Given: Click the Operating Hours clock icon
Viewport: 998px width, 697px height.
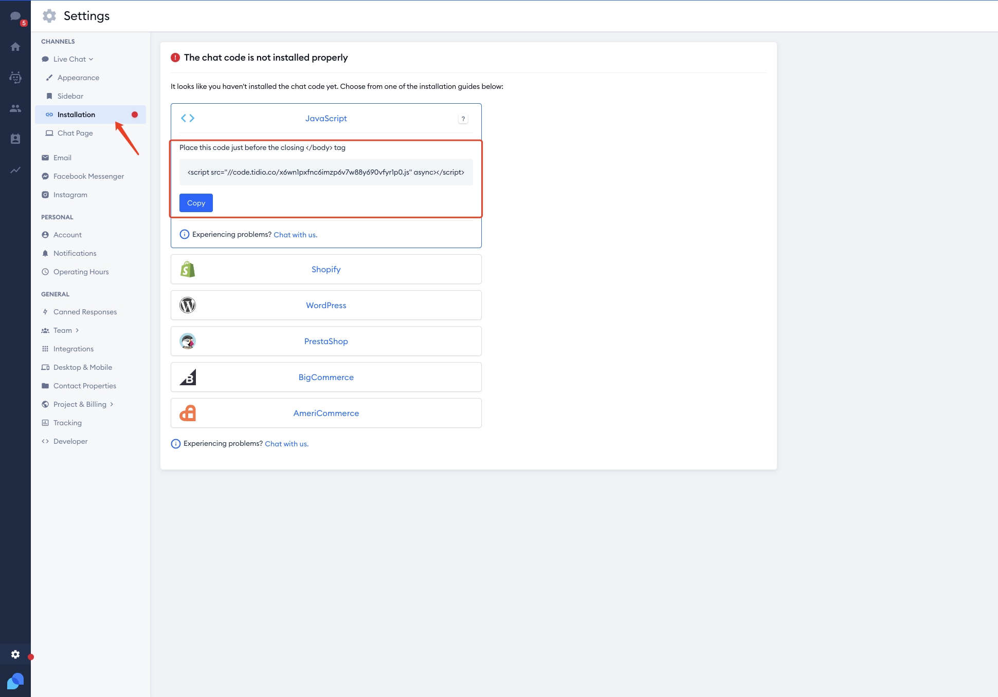Looking at the screenshot, I should [x=45, y=272].
